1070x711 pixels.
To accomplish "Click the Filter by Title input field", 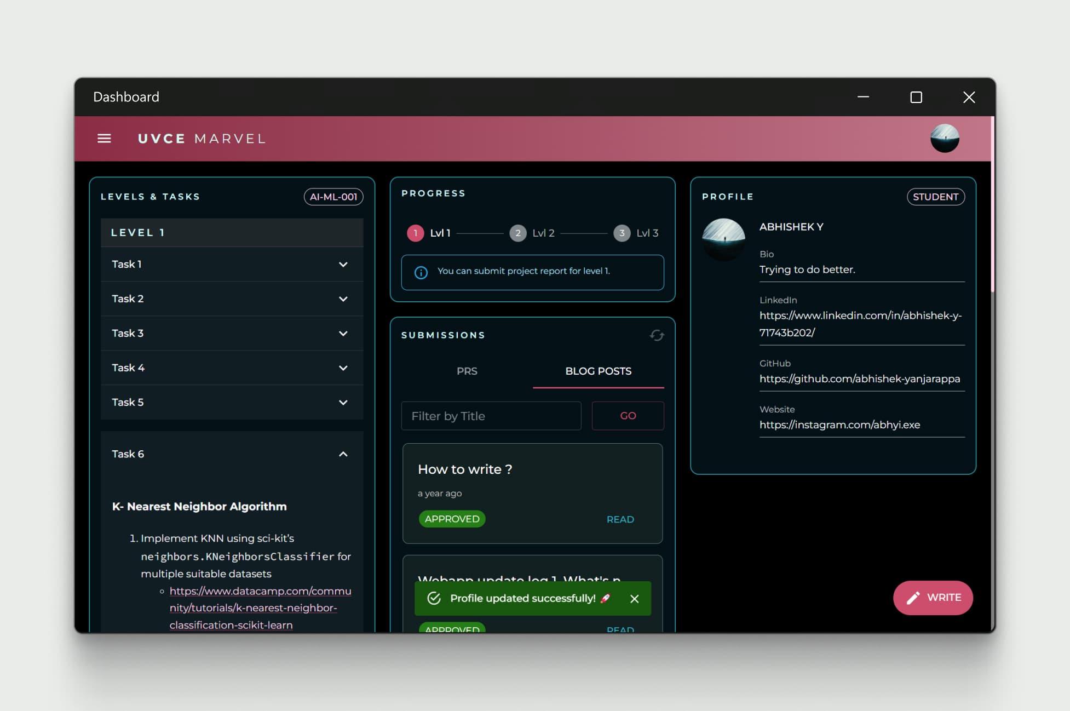I will tap(491, 415).
